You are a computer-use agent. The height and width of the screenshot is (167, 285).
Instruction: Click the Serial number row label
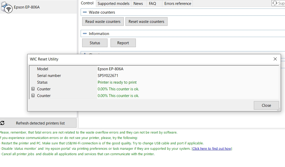pyautogui.click(x=49, y=75)
